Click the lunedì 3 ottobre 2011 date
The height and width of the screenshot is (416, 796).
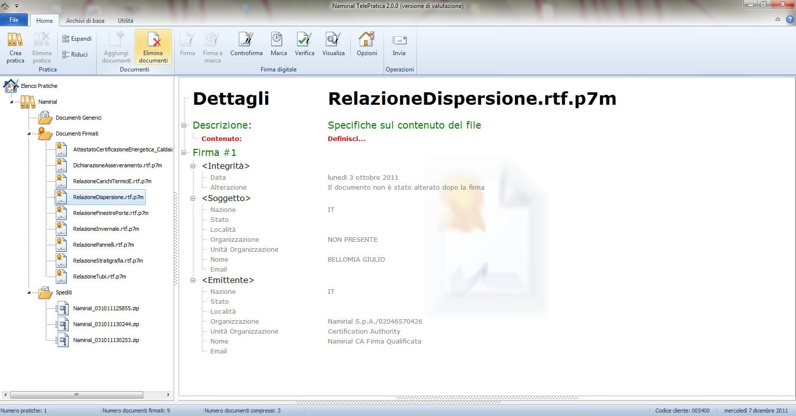pos(363,178)
